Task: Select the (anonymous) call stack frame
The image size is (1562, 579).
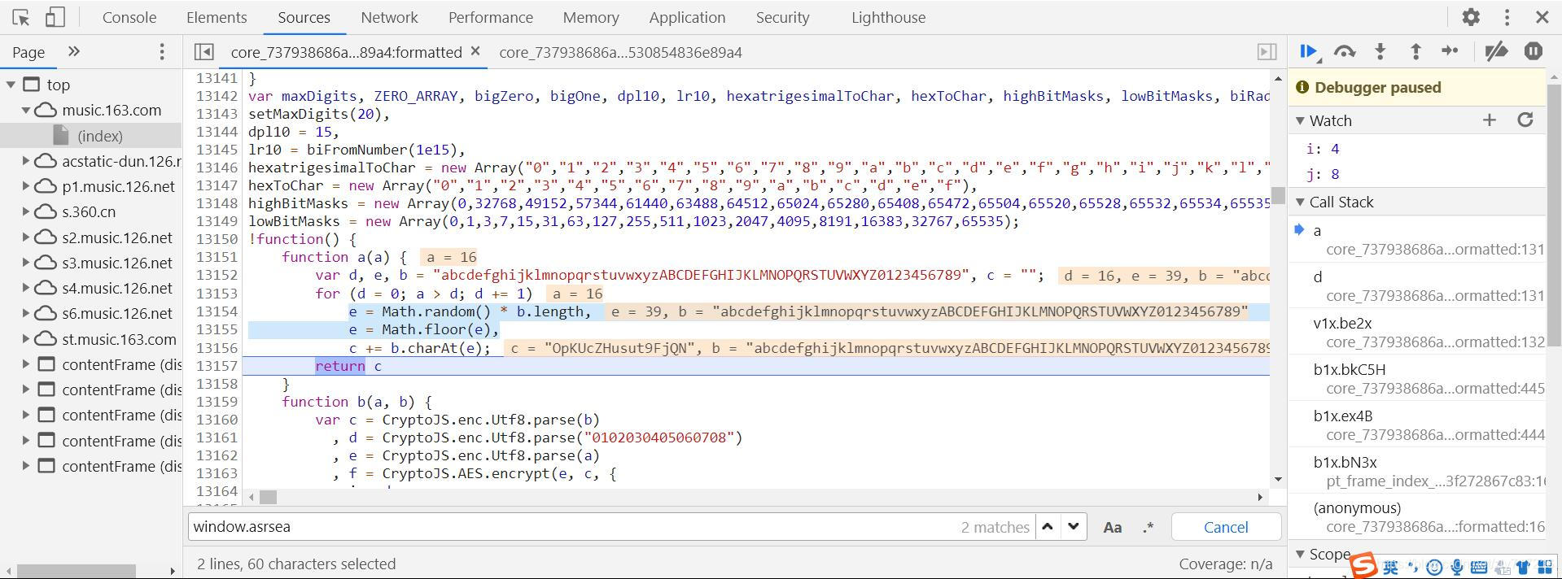Action: click(x=1417, y=517)
